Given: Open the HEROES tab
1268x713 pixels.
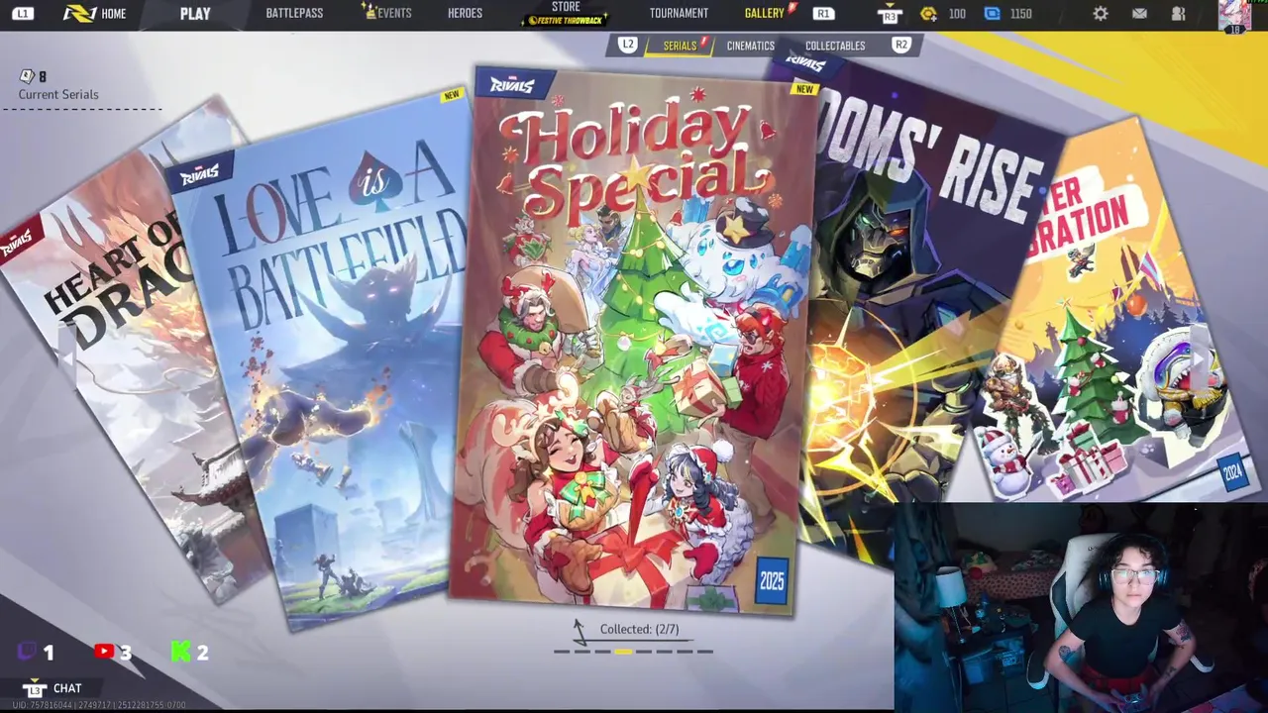Looking at the screenshot, I should click(x=465, y=14).
